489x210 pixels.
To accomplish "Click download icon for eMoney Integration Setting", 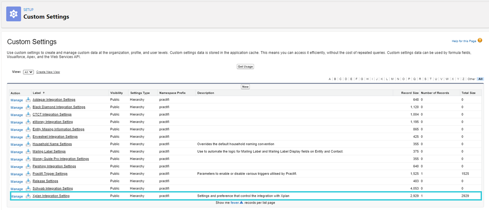I will [28, 122].
